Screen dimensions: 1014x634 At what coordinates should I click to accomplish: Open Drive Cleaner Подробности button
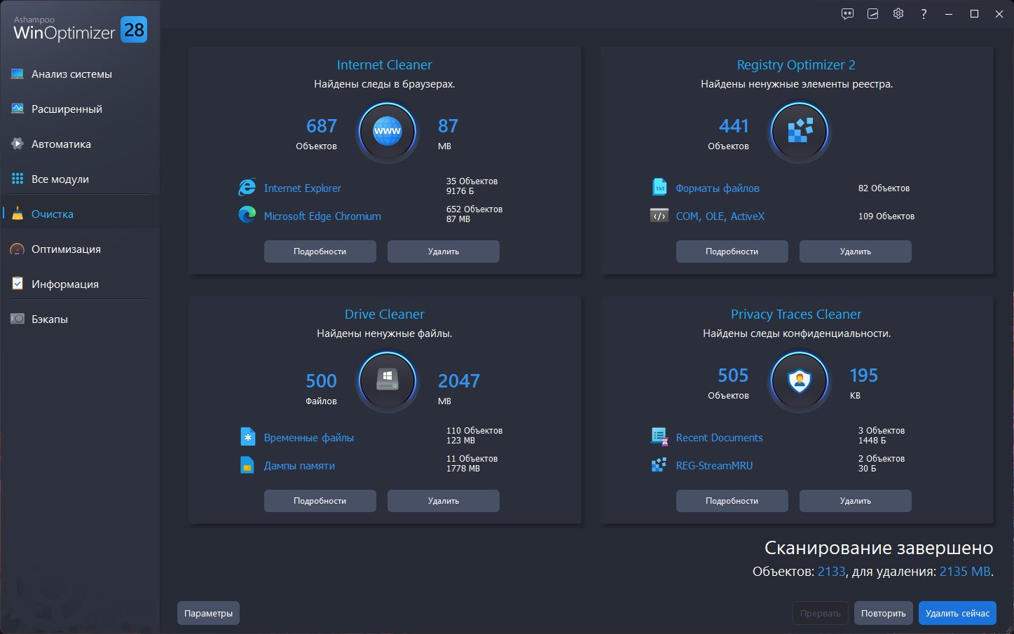[320, 501]
